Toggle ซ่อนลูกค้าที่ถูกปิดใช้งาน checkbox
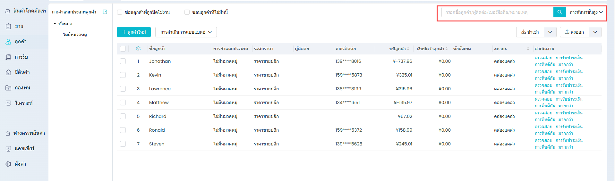 coord(120,12)
